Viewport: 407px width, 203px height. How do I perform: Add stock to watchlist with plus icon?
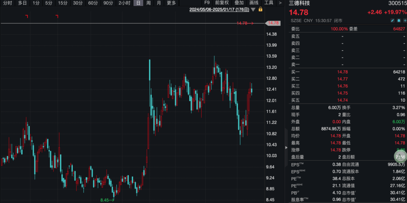point(404,20)
